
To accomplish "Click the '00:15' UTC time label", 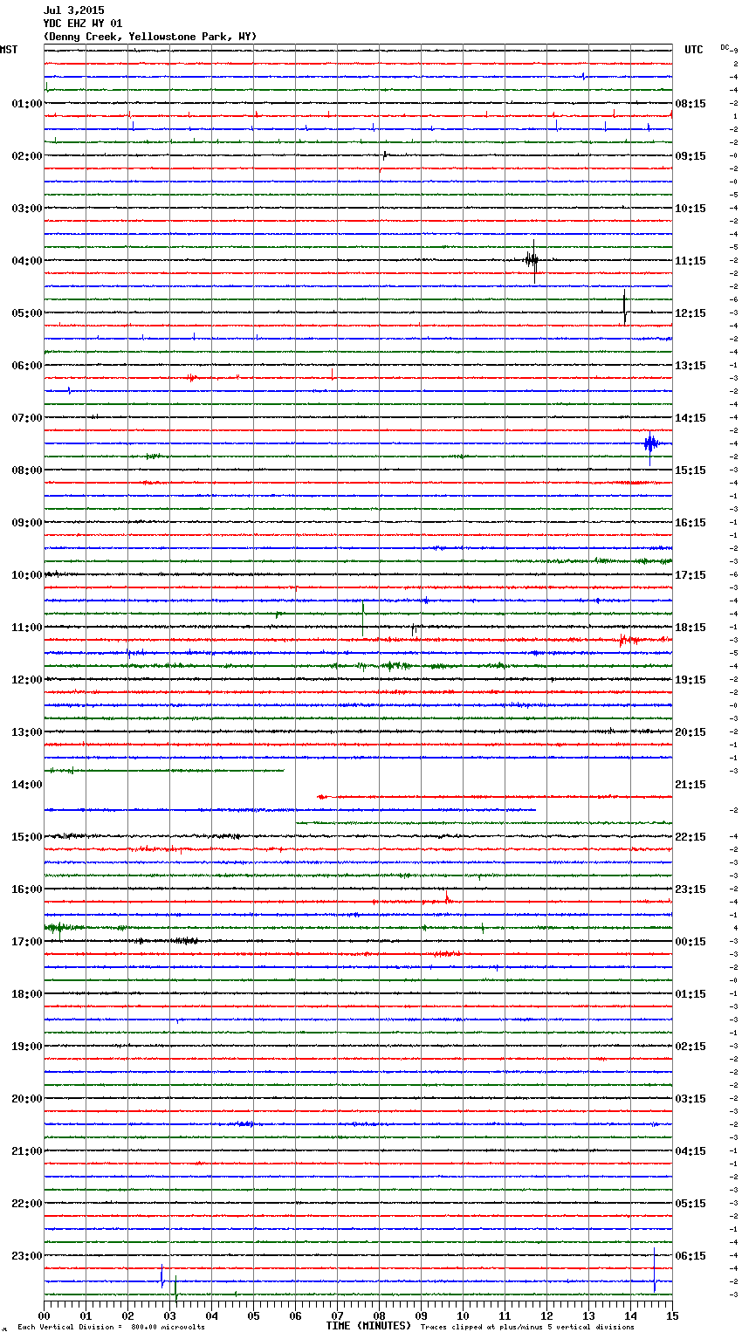I will pyautogui.click(x=690, y=942).
